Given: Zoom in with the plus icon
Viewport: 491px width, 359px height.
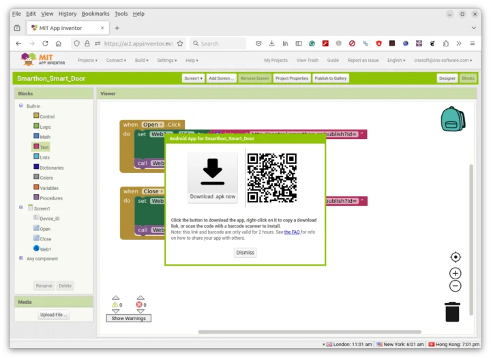Looking at the screenshot, I should [456, 273].
